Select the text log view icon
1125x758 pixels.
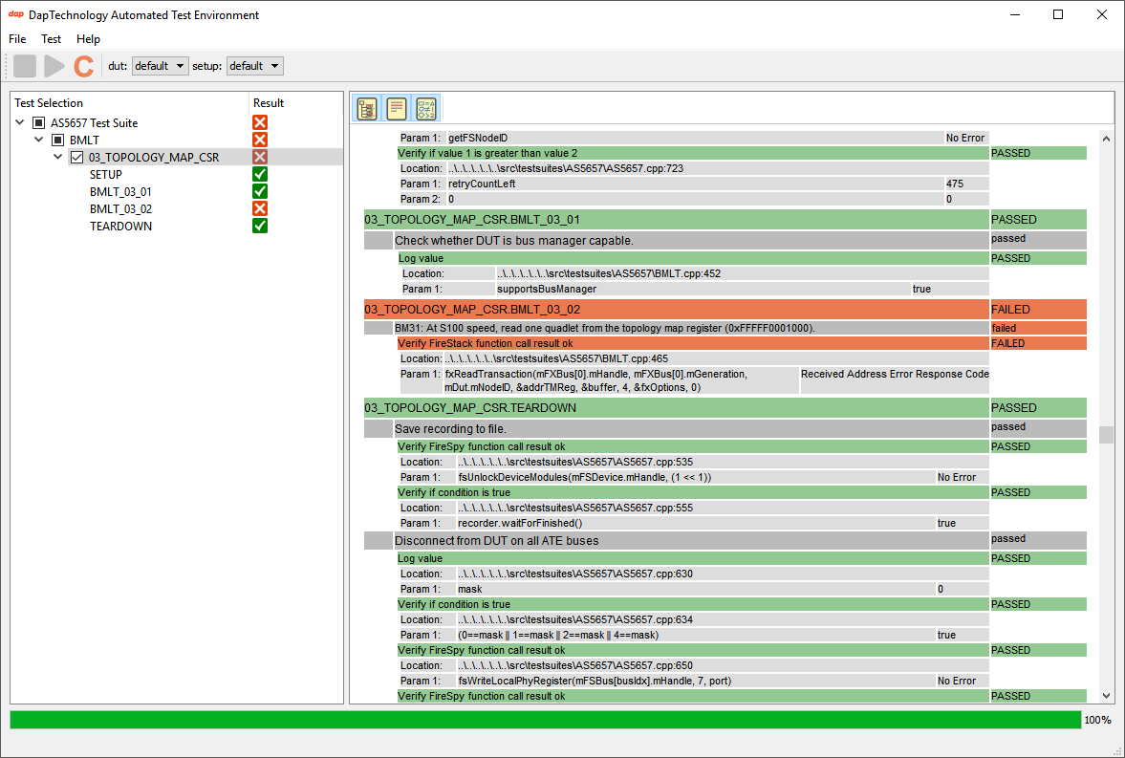(x=397, y=108)
